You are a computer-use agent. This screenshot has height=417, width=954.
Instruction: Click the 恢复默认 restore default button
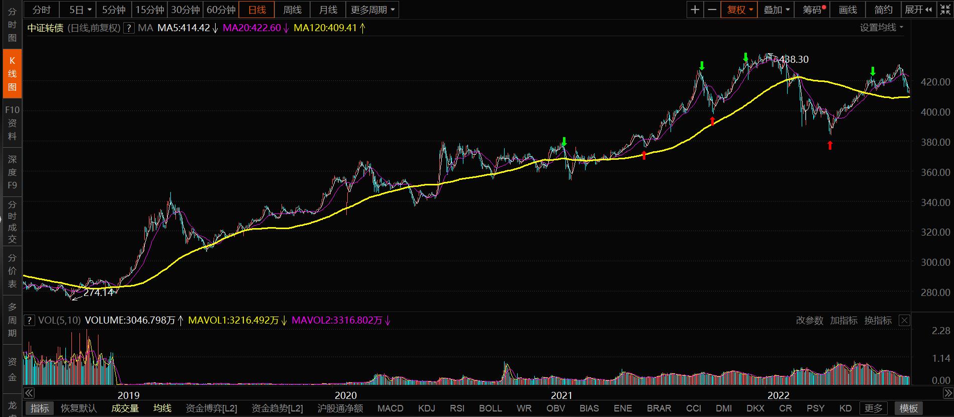pos(78,408)
